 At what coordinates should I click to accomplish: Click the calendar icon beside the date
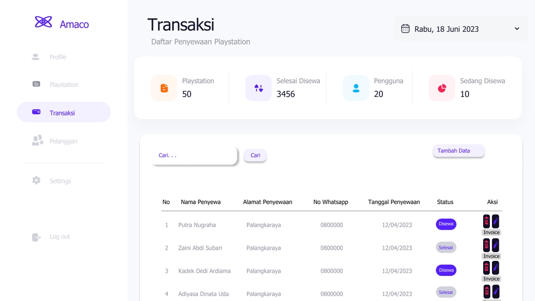point(405,28)
